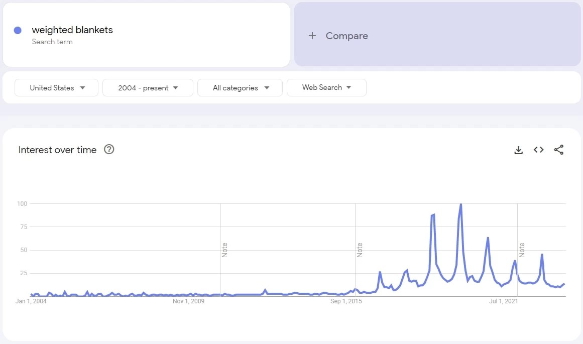Click the 100 value on the y-axis

click(x=22, y=203)
